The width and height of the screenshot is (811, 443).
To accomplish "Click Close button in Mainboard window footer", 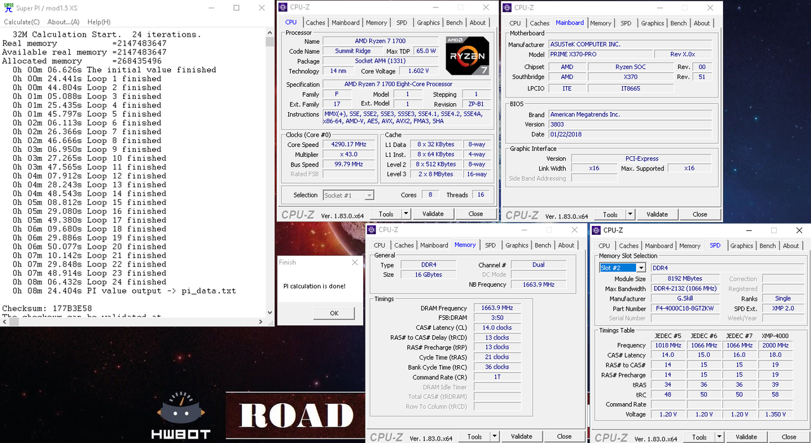I will 700,215.
